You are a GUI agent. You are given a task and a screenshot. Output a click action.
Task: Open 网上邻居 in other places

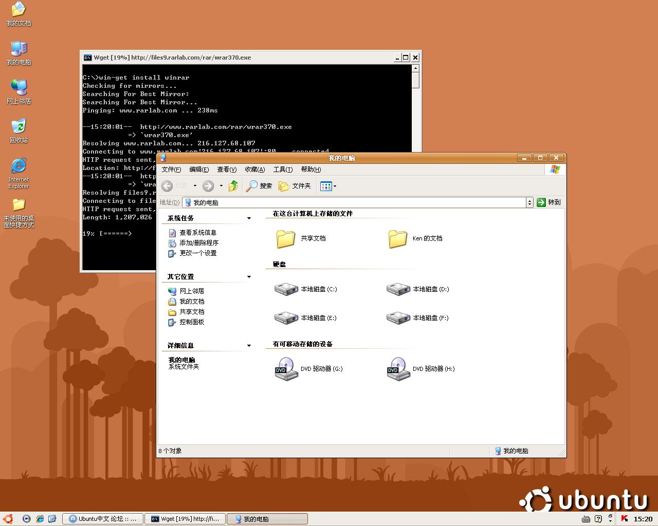(192, 291)
